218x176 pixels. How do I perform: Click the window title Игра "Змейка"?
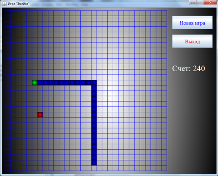tap(18, 4)
